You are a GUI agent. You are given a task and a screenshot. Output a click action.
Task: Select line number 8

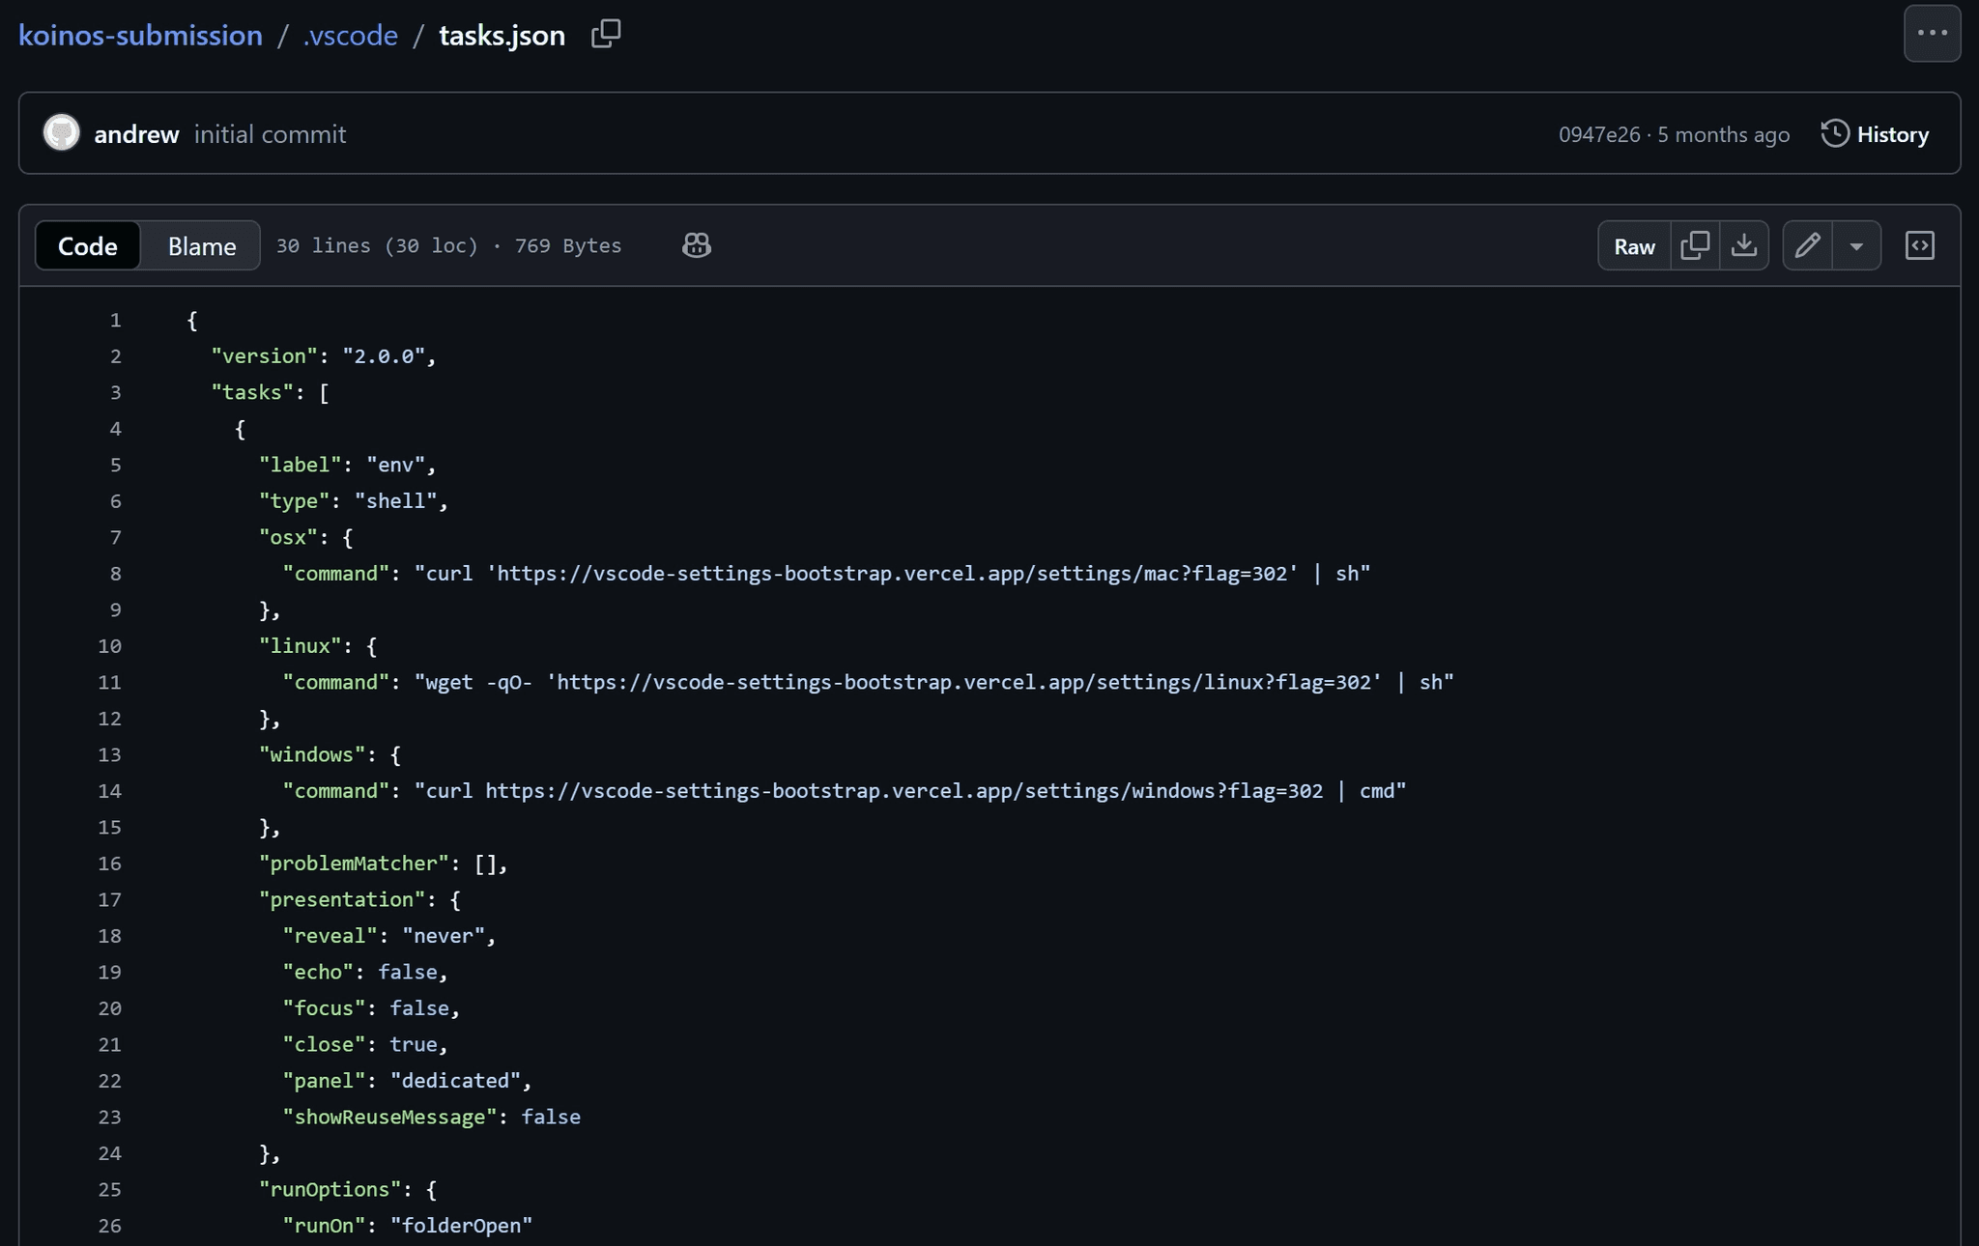115,573
